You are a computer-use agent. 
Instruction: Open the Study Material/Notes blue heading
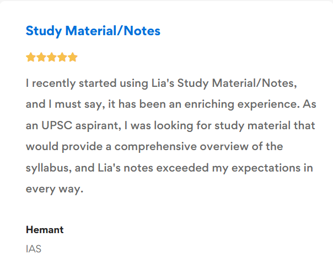click(93, 31)
